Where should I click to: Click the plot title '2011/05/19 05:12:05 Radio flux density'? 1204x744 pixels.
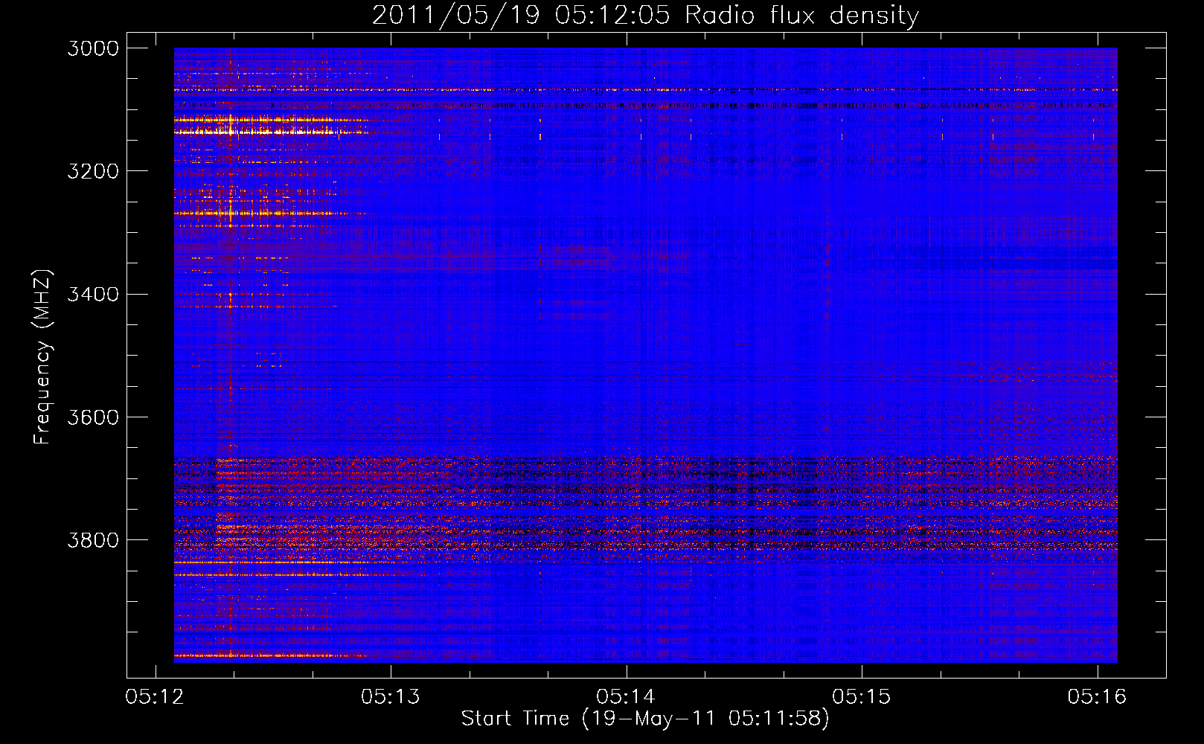point(645,16)
